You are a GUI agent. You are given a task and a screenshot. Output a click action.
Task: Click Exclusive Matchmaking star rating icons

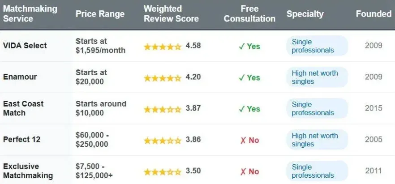click(162, 171)
